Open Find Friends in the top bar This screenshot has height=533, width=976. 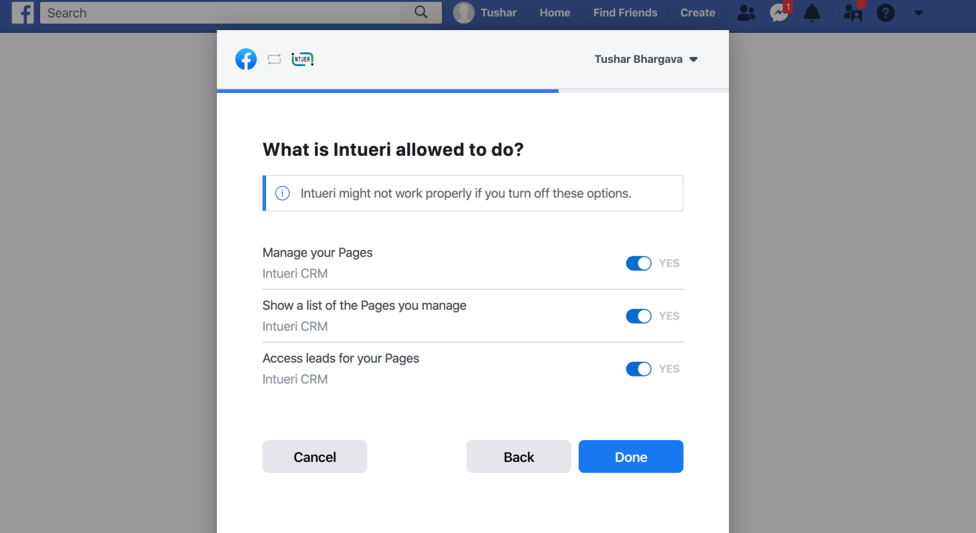coord(625,13)
